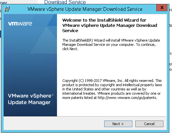Click the vmware logo in side banner
The height and width of the screenshot is (133, 172).
click(x=20, y=24)
